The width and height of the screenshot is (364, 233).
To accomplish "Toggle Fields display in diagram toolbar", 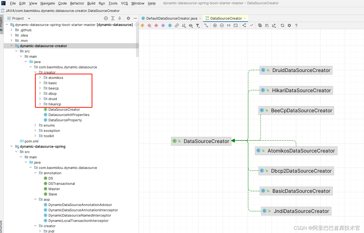I will click(142, 25).
